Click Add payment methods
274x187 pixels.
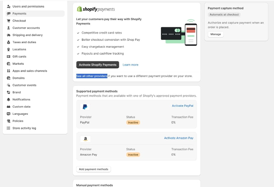(x=93, y=169)
